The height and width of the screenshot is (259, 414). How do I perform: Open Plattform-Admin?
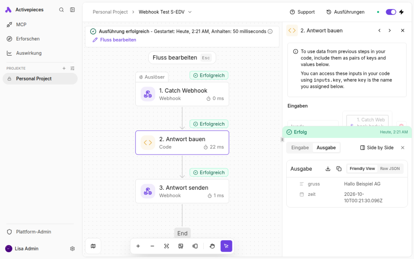(x=40, y=232)
